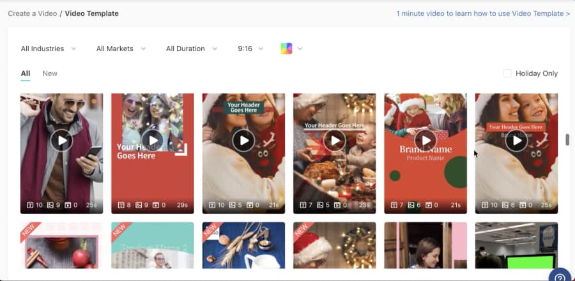The width and height of the screenshot is (575, 281).
Task: Play the mother and child red header template
Action: tap(516, 140)
